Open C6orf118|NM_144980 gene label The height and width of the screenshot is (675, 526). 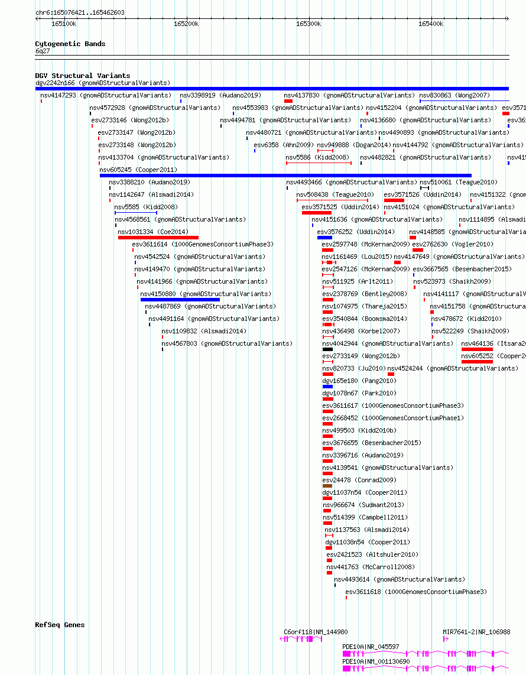[x=316, y=633]
